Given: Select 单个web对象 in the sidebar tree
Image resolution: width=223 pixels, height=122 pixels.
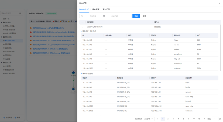Looking at the screenshot, I should pos(10,26).
